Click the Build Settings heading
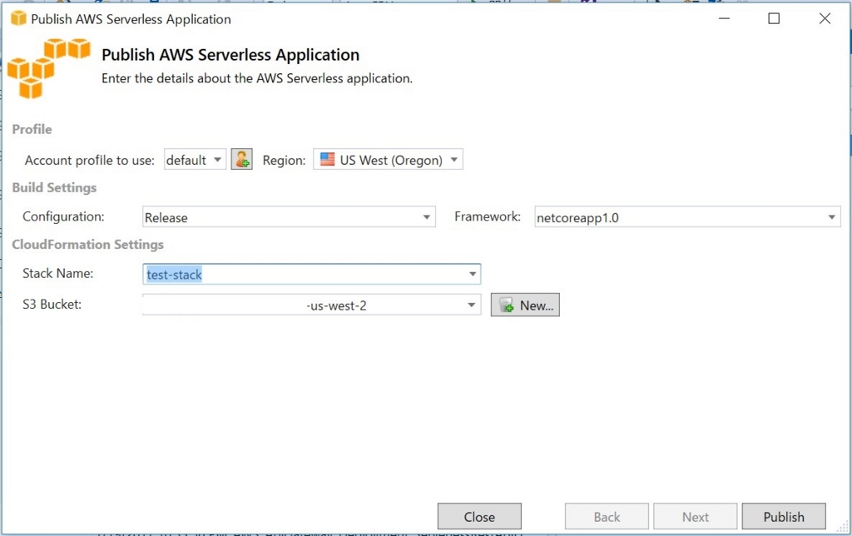 click(54, 187)
